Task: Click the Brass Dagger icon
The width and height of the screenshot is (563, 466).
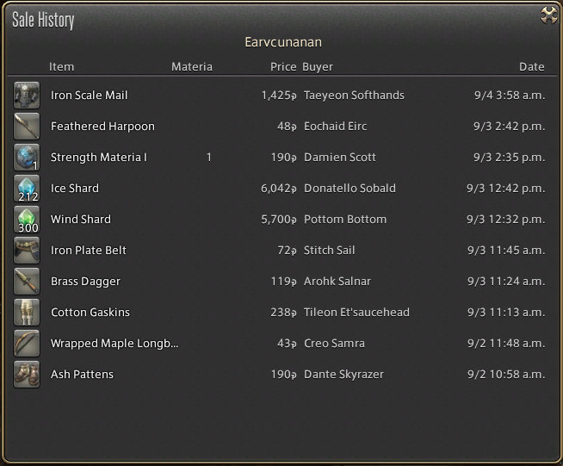Action: click(x=27, y=282)
